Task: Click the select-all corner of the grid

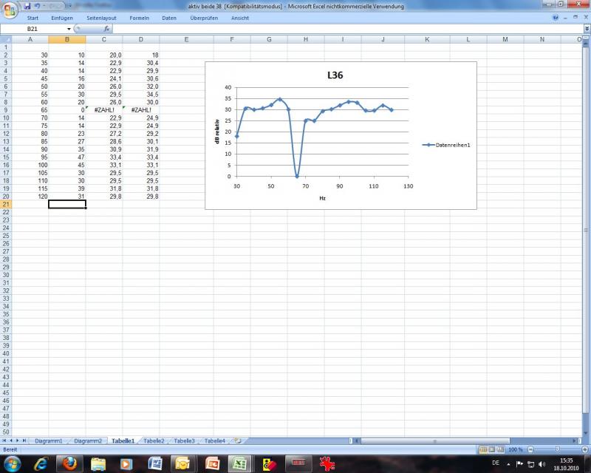Action: [6, 38]
